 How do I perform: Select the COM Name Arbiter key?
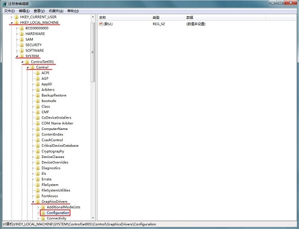click(x=57, y=123)
